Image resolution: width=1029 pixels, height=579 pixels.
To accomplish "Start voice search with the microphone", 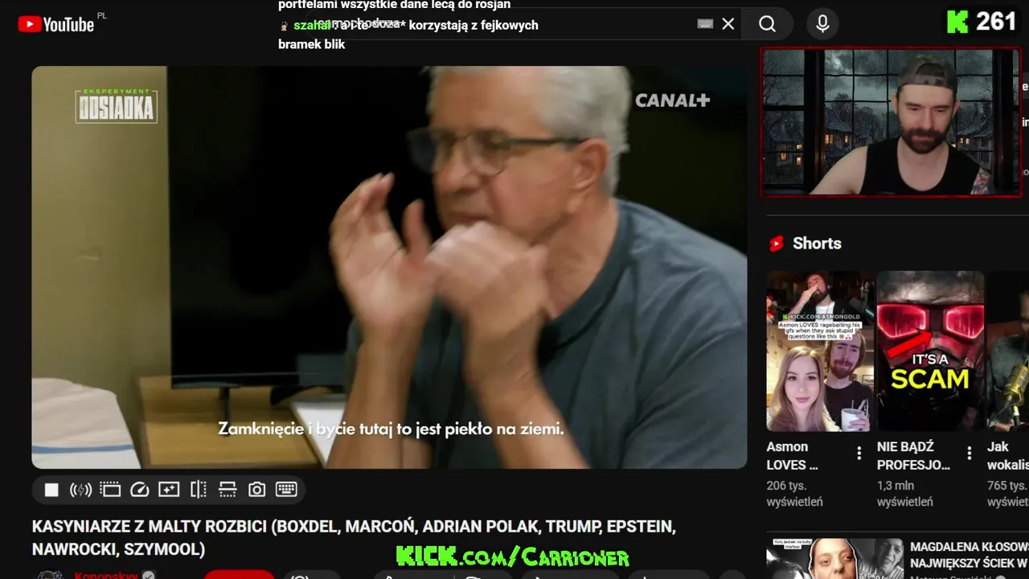I will (822, 24).
